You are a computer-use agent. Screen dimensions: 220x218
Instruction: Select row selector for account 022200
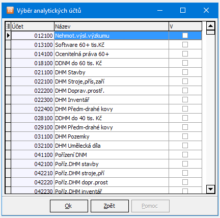(8, 91)
